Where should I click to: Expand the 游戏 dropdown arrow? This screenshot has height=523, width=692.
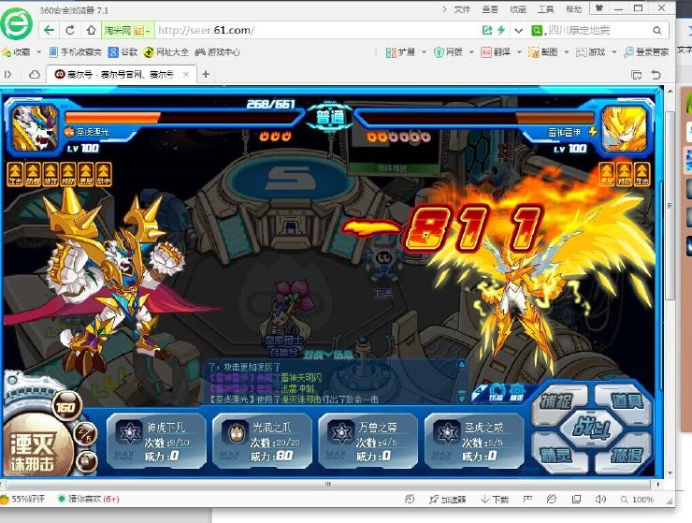614,52
